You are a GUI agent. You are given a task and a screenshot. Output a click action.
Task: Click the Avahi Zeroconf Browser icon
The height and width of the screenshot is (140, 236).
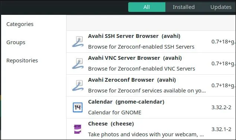tap(78, 85)
